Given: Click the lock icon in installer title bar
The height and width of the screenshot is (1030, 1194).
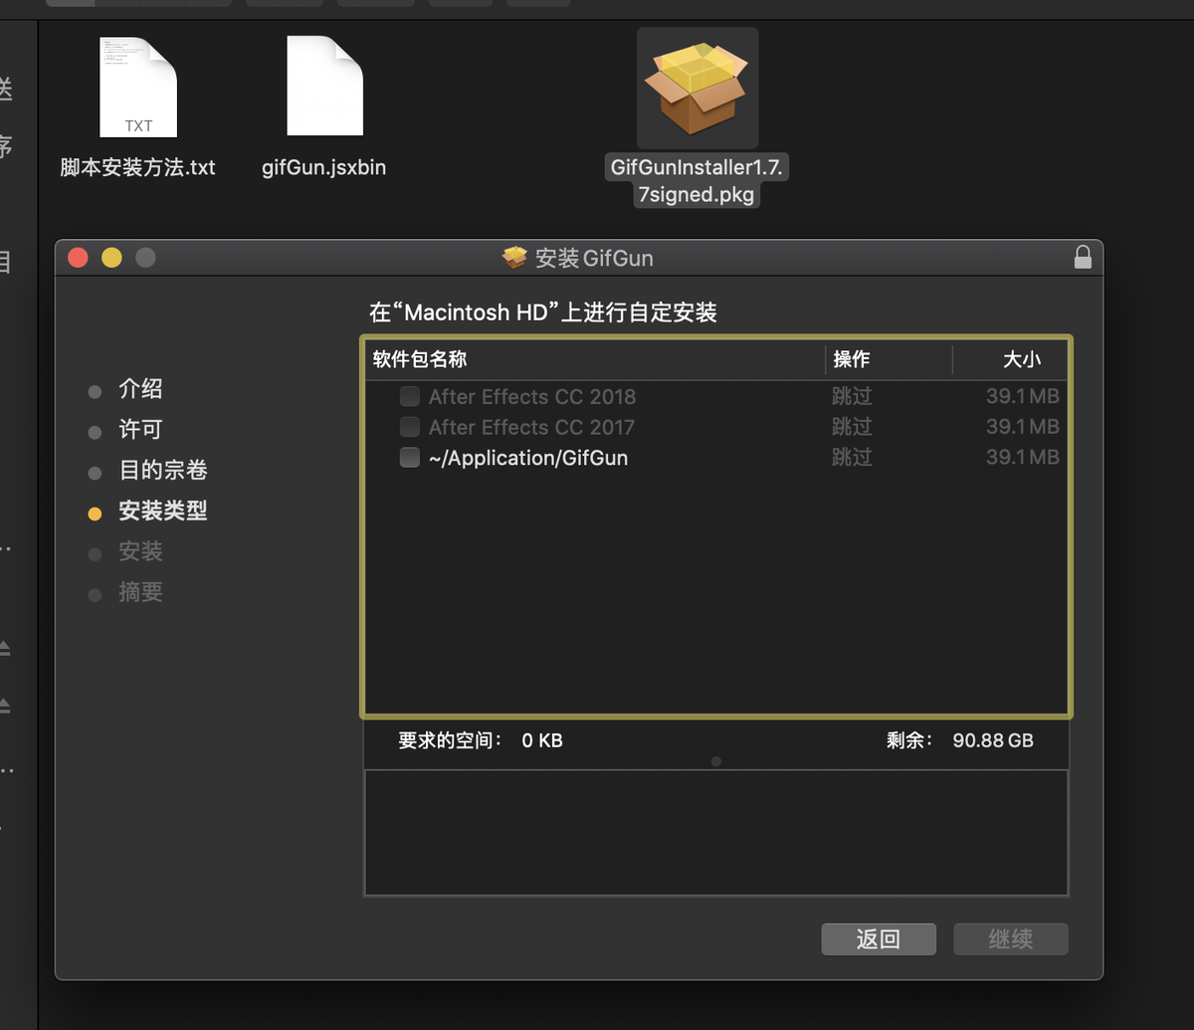Looking at the screenshot, I should point(1083,258).
